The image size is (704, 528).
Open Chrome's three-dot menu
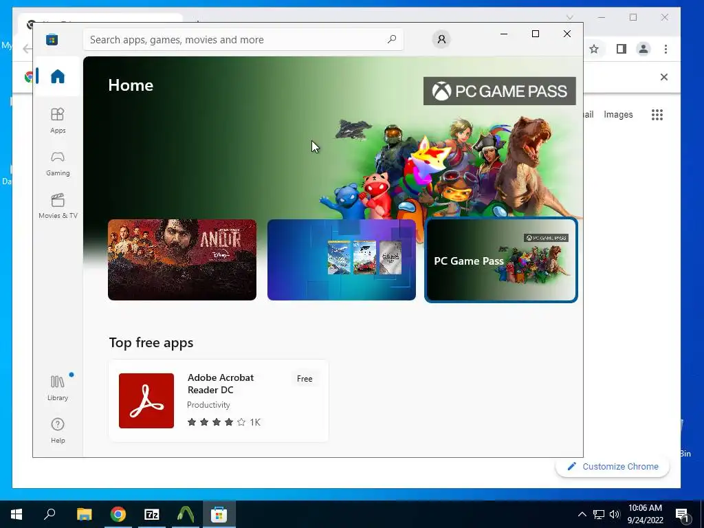(x=665, y=49)
